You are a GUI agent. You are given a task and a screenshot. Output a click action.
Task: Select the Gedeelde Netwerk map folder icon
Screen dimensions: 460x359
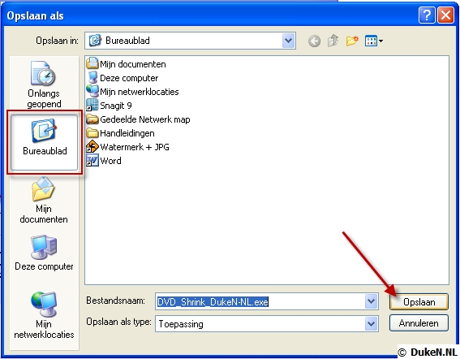[x=92, y=119]
